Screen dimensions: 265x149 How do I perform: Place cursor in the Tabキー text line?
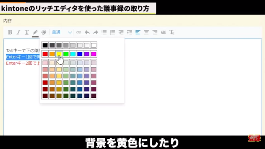(x=23, y=51)
